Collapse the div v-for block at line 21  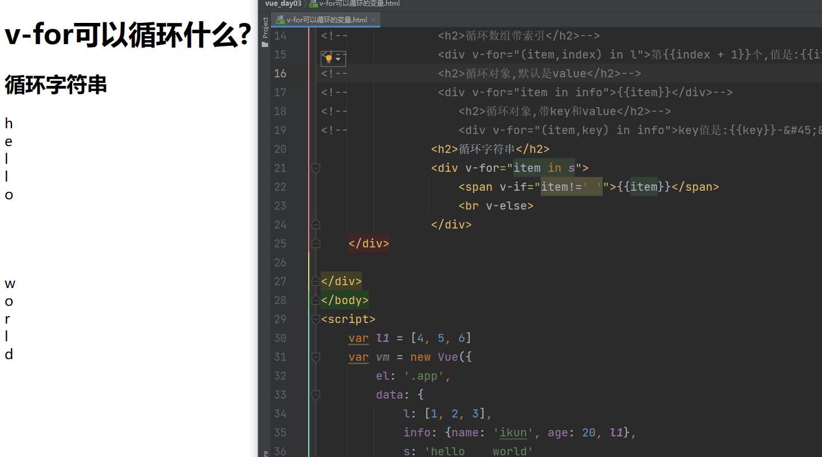click(316, 168)
